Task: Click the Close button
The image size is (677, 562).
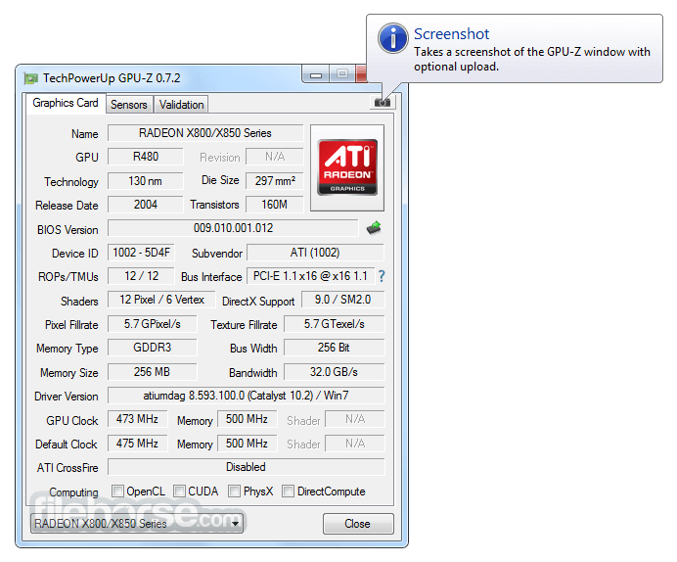Action: [x=358, y=524]
